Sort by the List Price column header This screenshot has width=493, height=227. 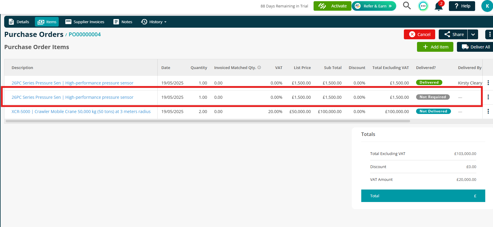302,68
